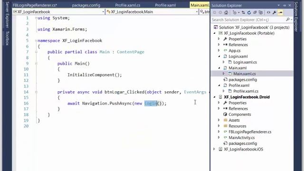Expand the App.cs node
This screenshot has height=171, width=304.
(x=219, y=51)
